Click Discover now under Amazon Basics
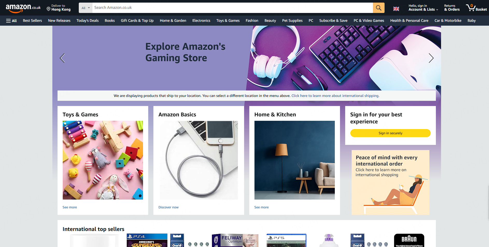 (168, 207)
